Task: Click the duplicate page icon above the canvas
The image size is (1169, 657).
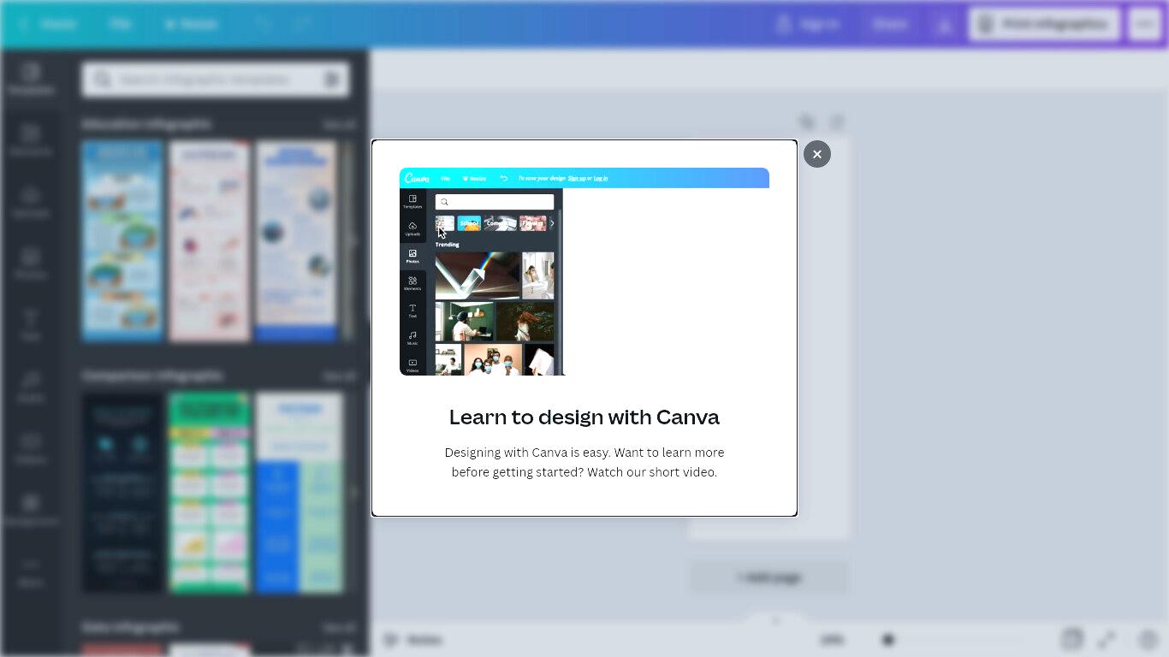Action: click(x=807, y=122)
